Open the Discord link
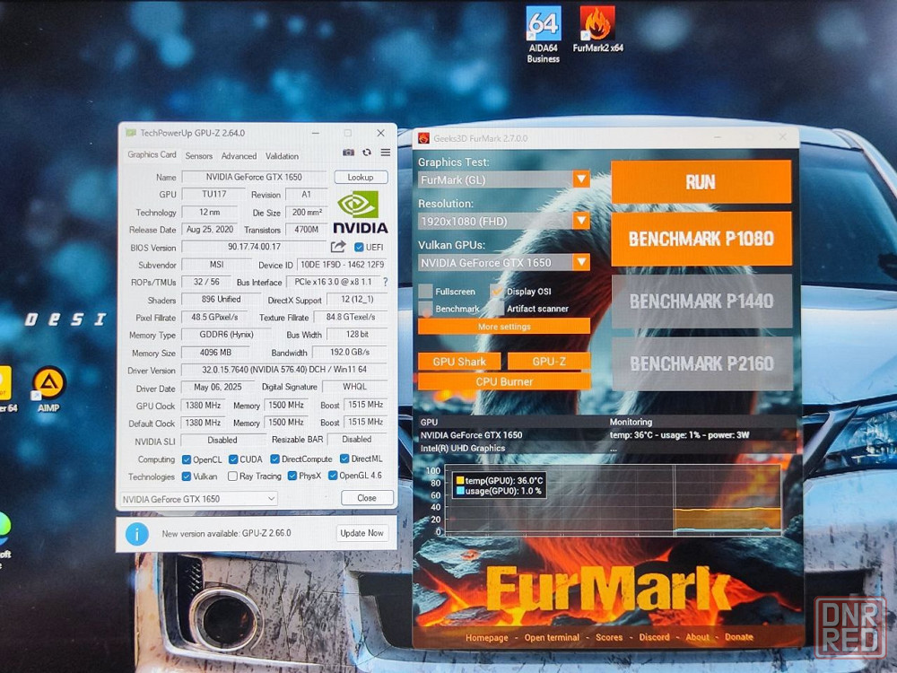Image resolution: width=897 pixels, height=673 pixels. 654,637
